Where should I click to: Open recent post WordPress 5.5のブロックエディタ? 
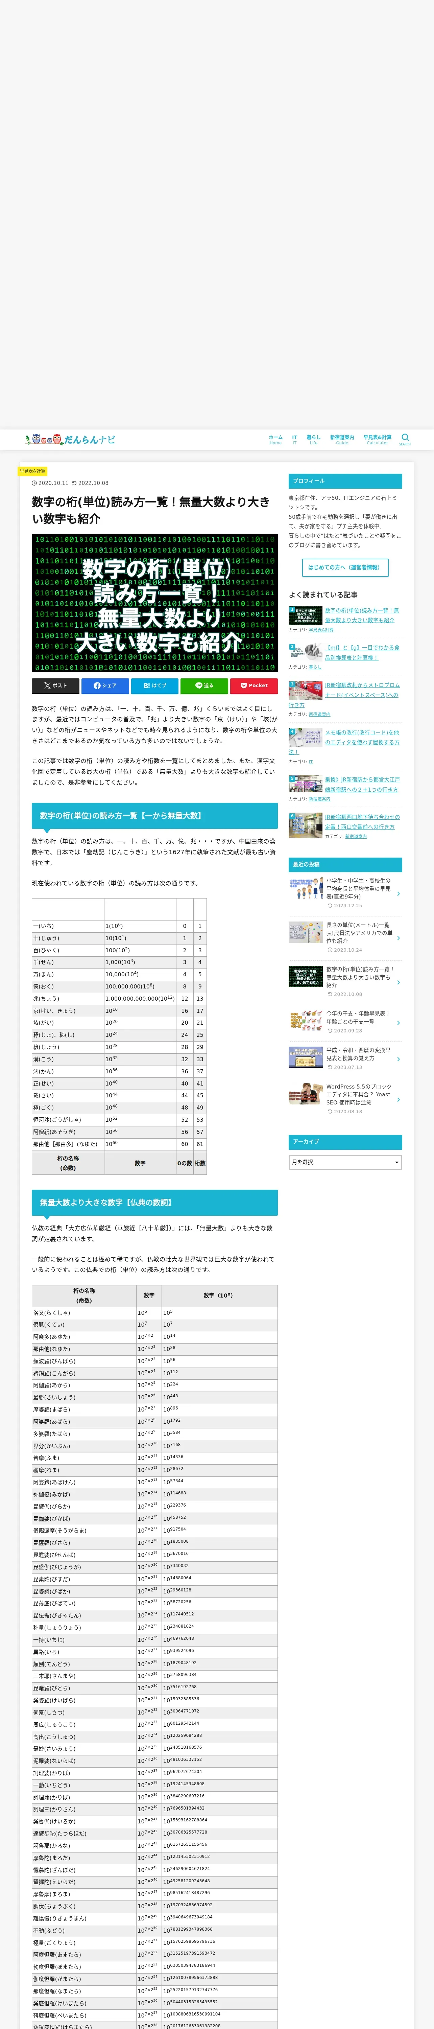pyautogui.click(x=359, y=1095)
